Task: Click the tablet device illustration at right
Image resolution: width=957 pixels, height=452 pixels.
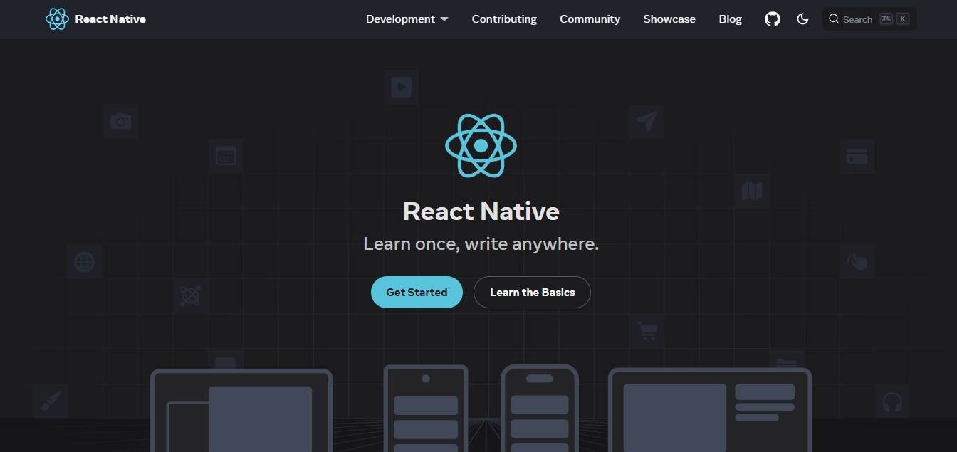Action: 710,410
